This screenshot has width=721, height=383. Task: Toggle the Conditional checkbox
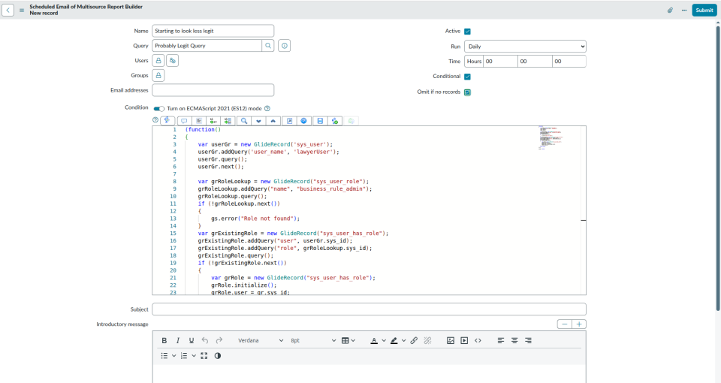(x=467, y=77)
